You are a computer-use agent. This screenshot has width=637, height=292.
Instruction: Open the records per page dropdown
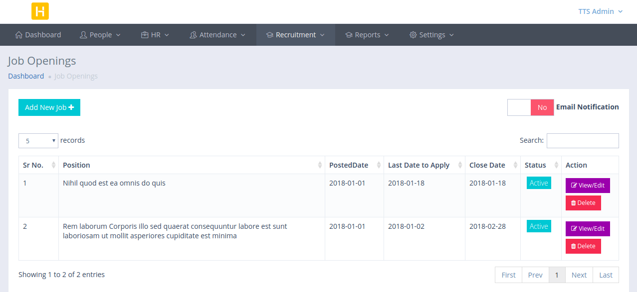tap(38, 141)
